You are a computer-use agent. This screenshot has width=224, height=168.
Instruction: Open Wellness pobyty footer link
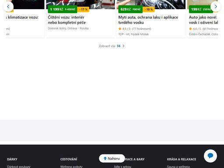tap(71, 167)
